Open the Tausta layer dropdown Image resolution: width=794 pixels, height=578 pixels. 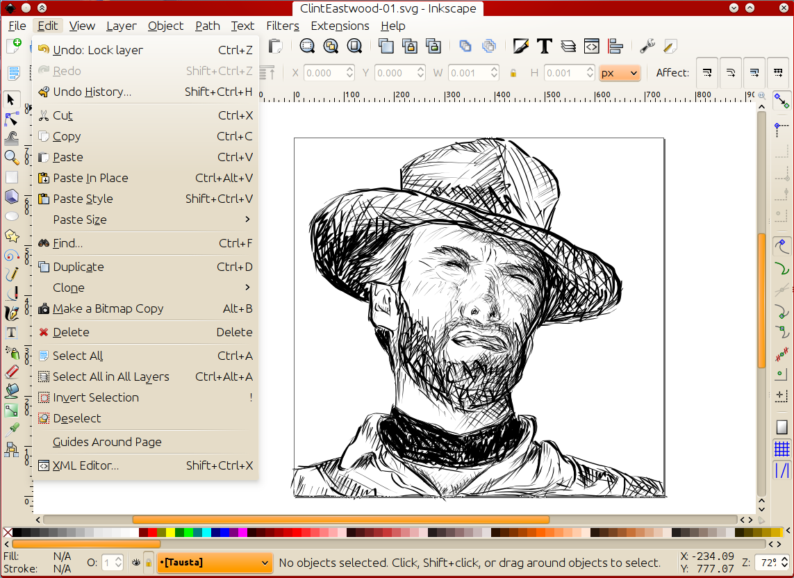pyautogui.click(x=215, y=563)
